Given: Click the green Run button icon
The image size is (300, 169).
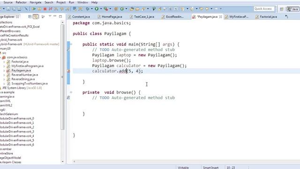Looking at the screenshot, I should (x=97, y=9).
